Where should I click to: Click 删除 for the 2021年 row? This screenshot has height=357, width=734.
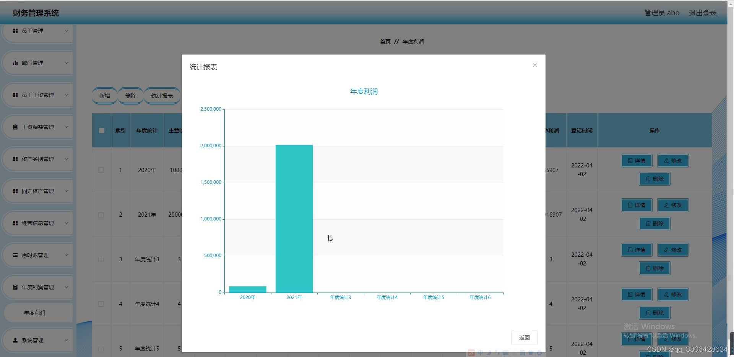[654, 224]
